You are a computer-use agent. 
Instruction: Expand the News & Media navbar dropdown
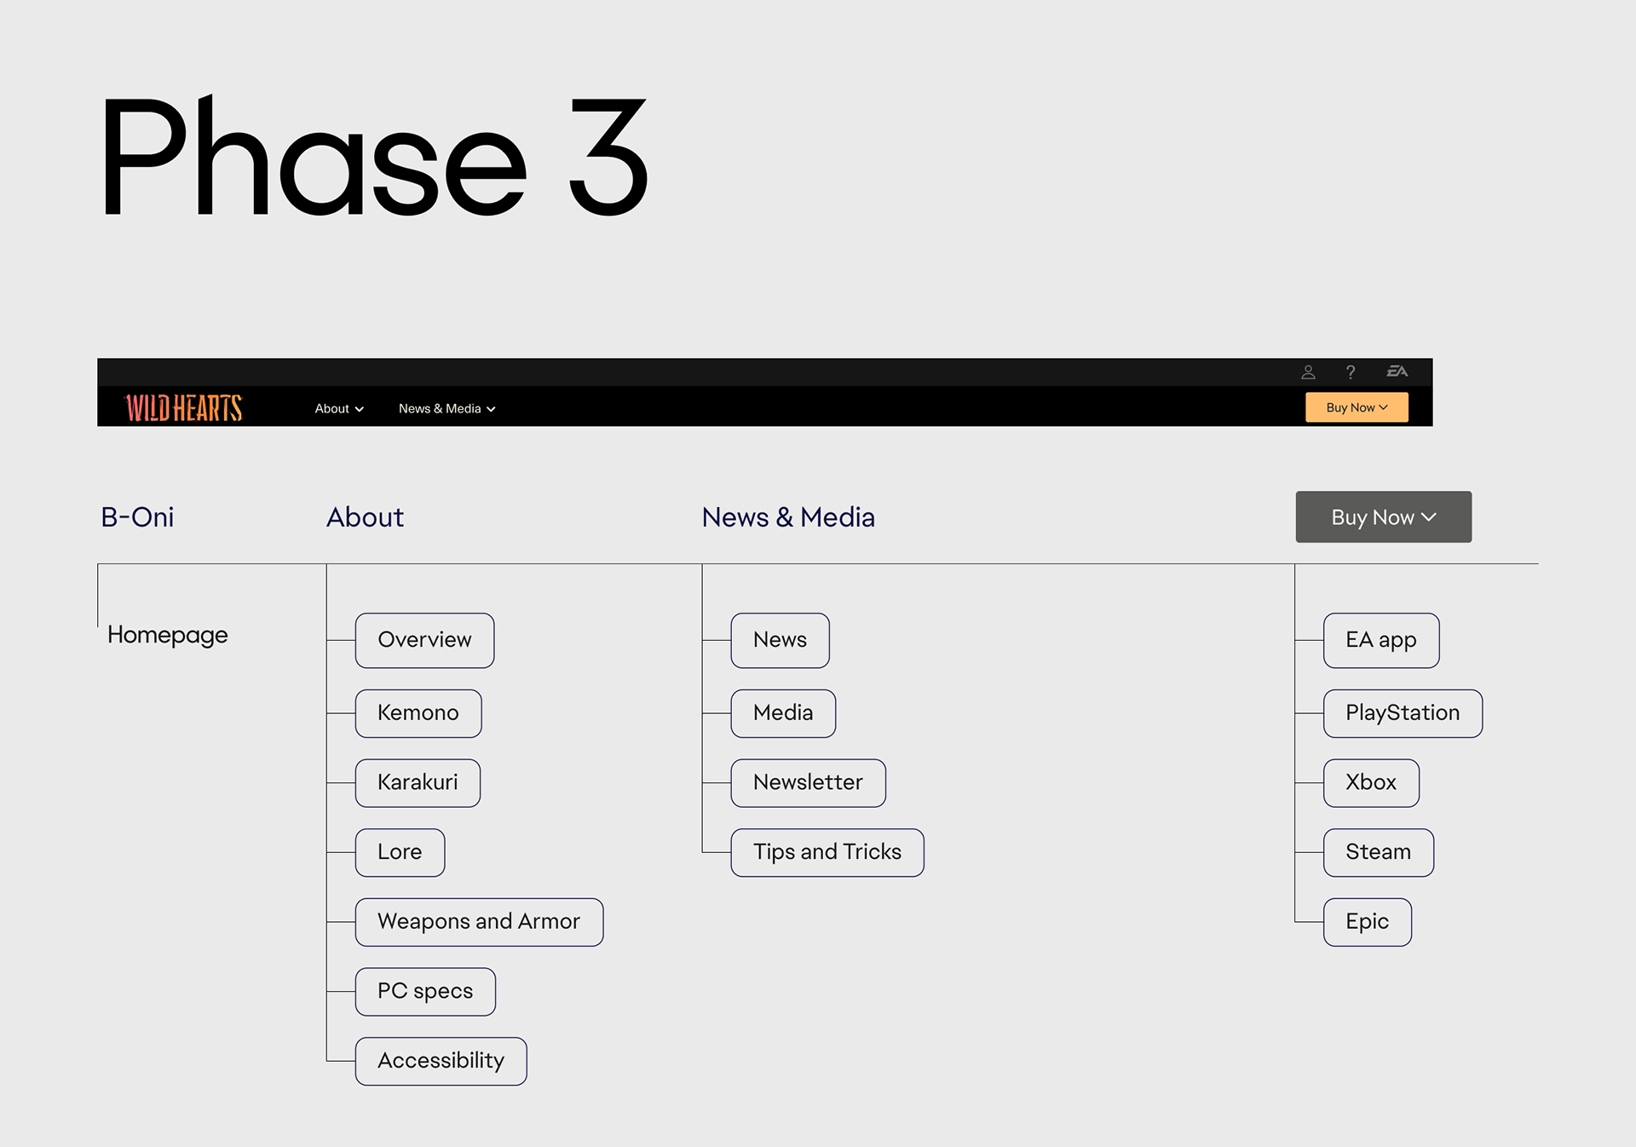click(x=446, y=409)
